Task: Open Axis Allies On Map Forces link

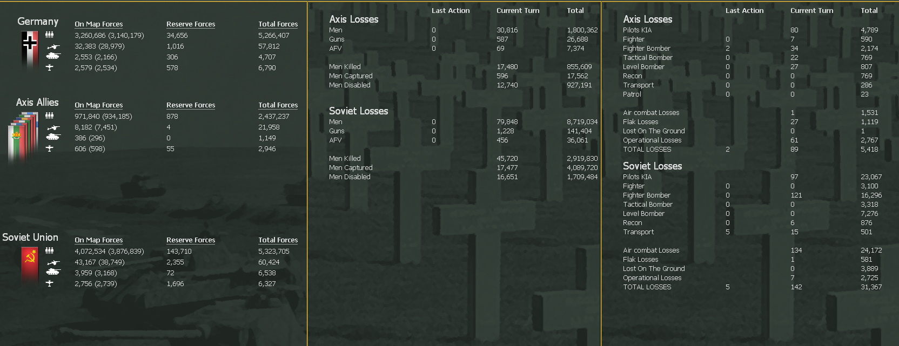Action: point(98,105)
